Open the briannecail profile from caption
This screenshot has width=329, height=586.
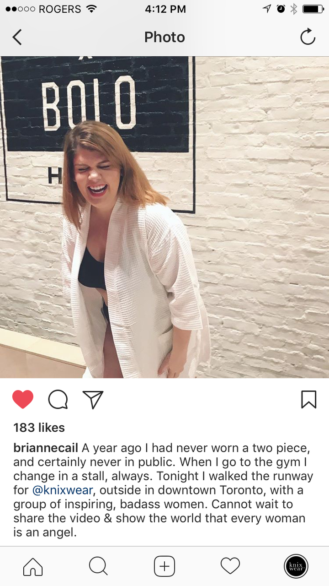[x=46, y=448]
